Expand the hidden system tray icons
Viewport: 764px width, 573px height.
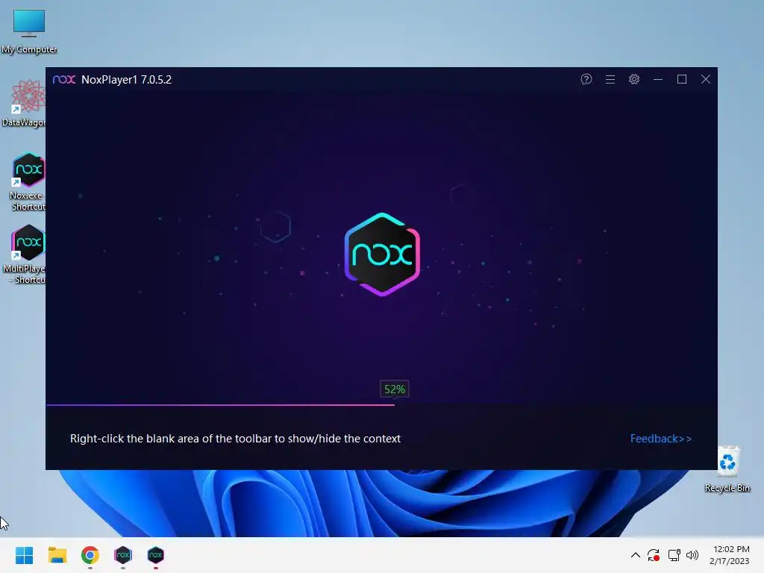click(x=636, y=555)
